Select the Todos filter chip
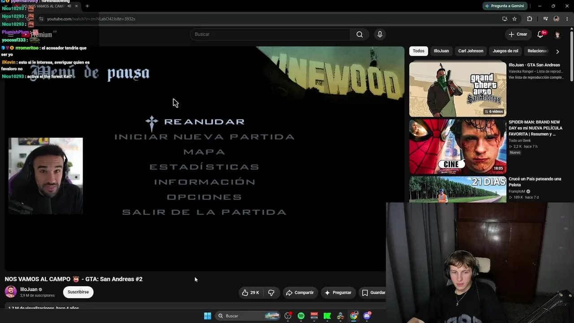 click(418, 51)
